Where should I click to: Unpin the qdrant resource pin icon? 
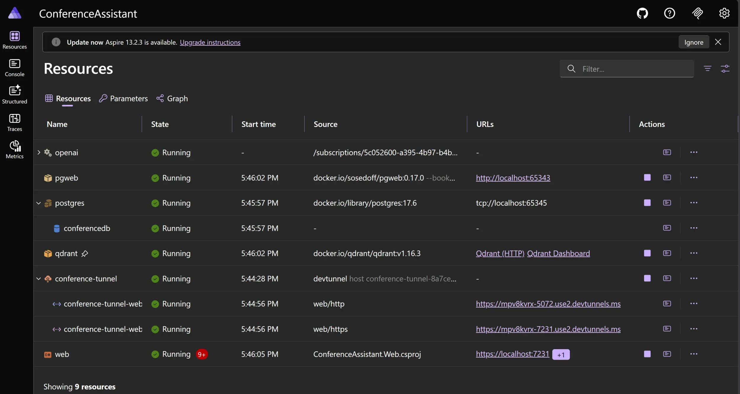(x=85, y=254)
